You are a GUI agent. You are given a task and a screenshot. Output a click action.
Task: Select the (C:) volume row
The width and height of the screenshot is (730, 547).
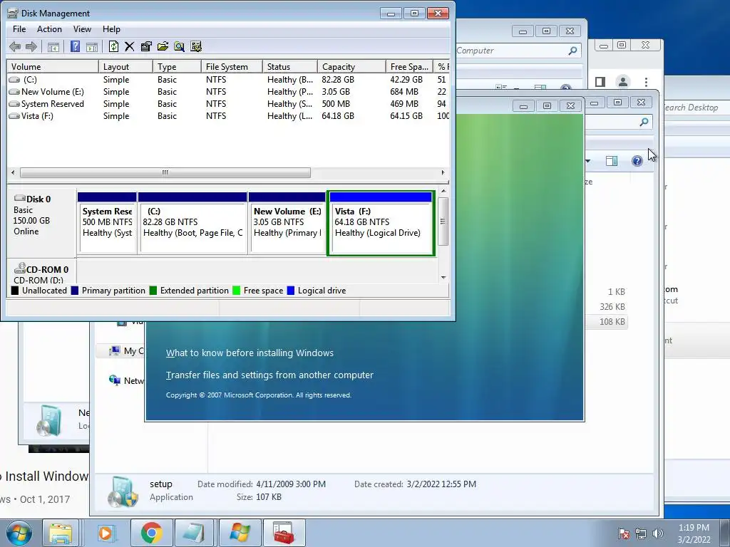point(228,80)
